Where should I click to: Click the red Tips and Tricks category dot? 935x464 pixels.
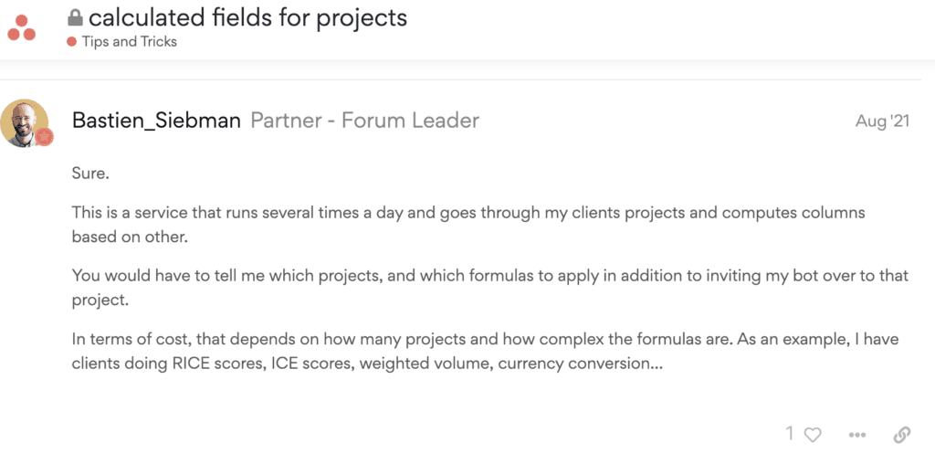pyautogui.click(x=72, y=42)
